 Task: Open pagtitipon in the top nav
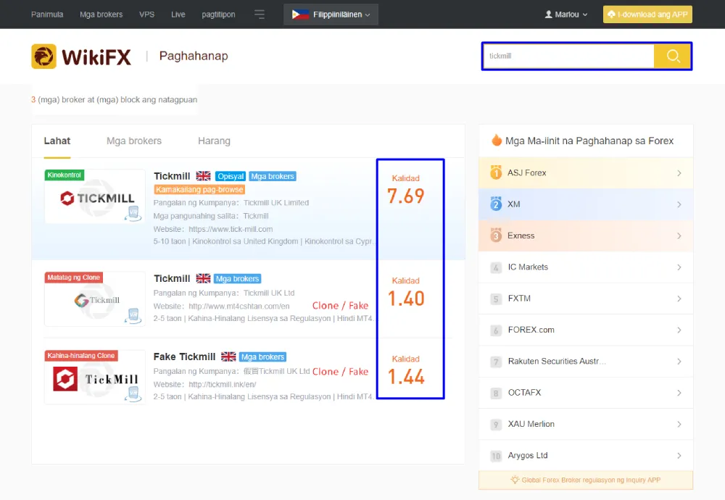tap(218, 14)
